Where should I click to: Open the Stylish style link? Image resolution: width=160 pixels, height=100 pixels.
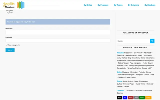134,77
